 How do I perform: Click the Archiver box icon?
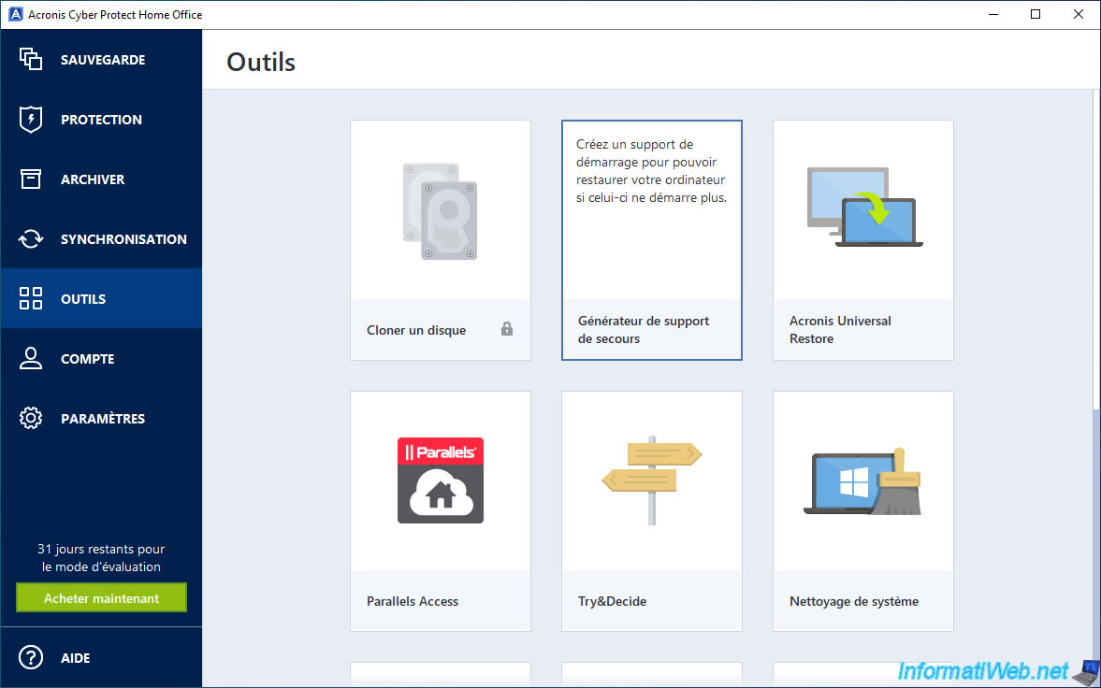click(31, 179)
